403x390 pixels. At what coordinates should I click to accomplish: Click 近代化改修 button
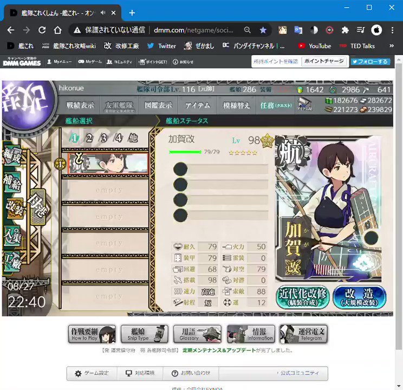[x=302, y=297]
